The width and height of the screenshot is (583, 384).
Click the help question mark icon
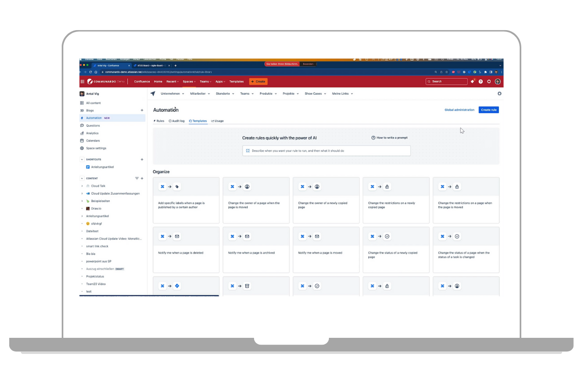[x=480, y=82]
